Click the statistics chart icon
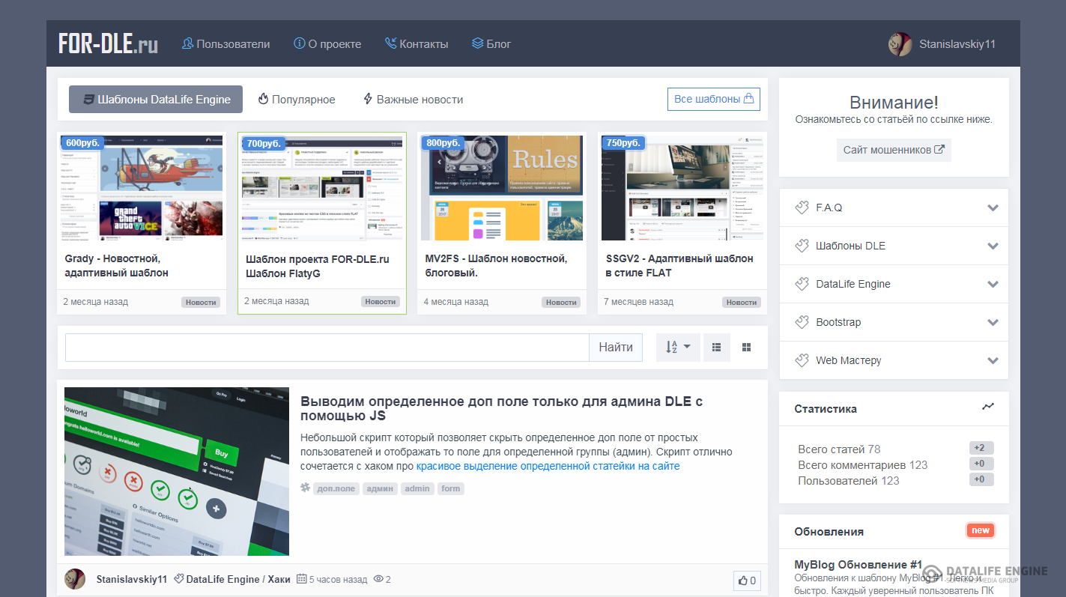 (988, 407)
